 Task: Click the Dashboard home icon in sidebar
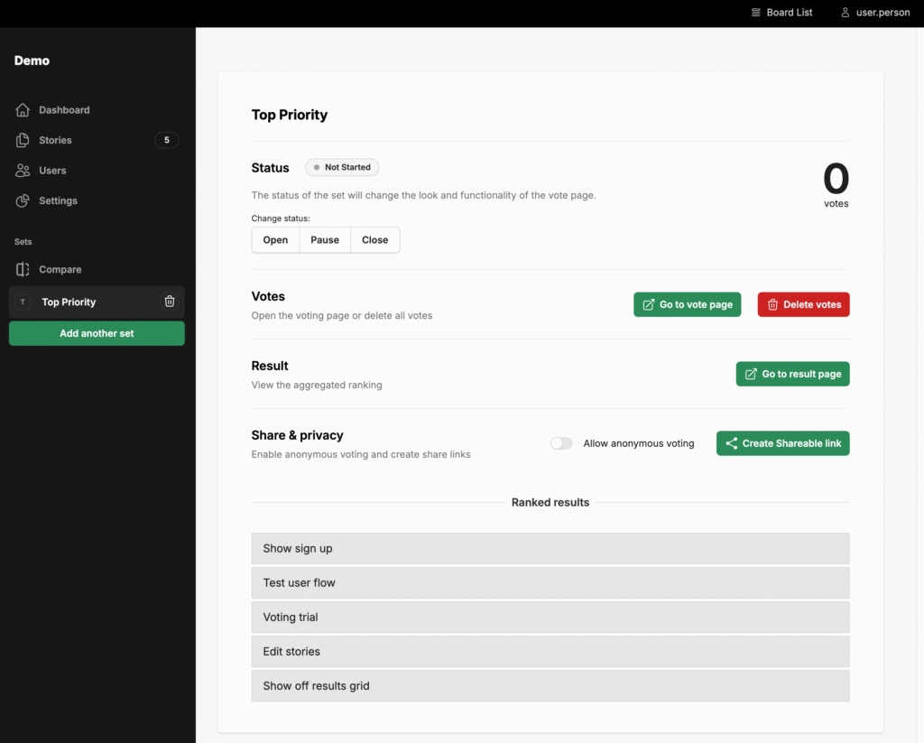point(23,110)
